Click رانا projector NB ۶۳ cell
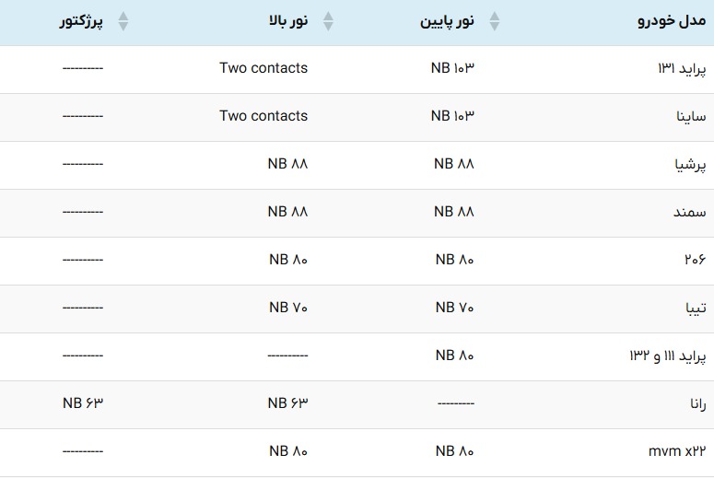Viewport: 714px width, 478px height. [x=83, y=402]
